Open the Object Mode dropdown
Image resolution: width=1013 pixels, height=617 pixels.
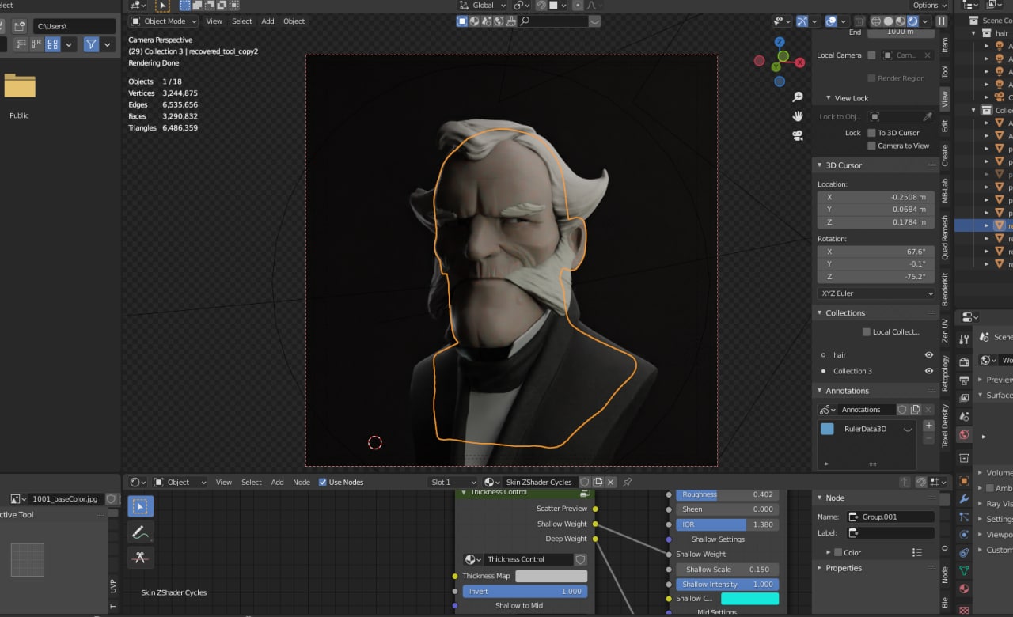coord(163,21)
